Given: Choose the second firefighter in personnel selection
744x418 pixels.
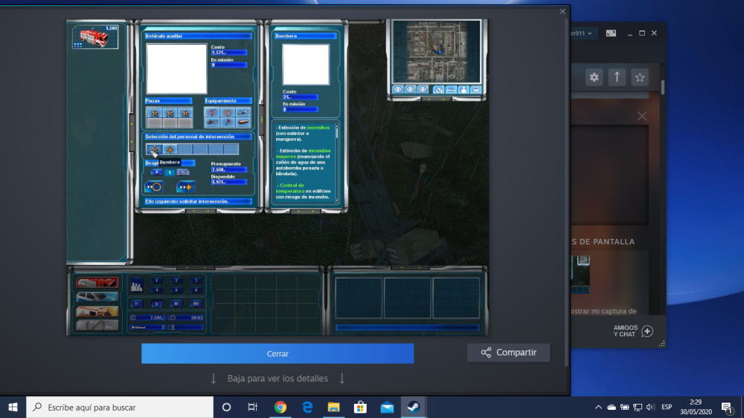Looking at the screenshot, I should 170,149.
